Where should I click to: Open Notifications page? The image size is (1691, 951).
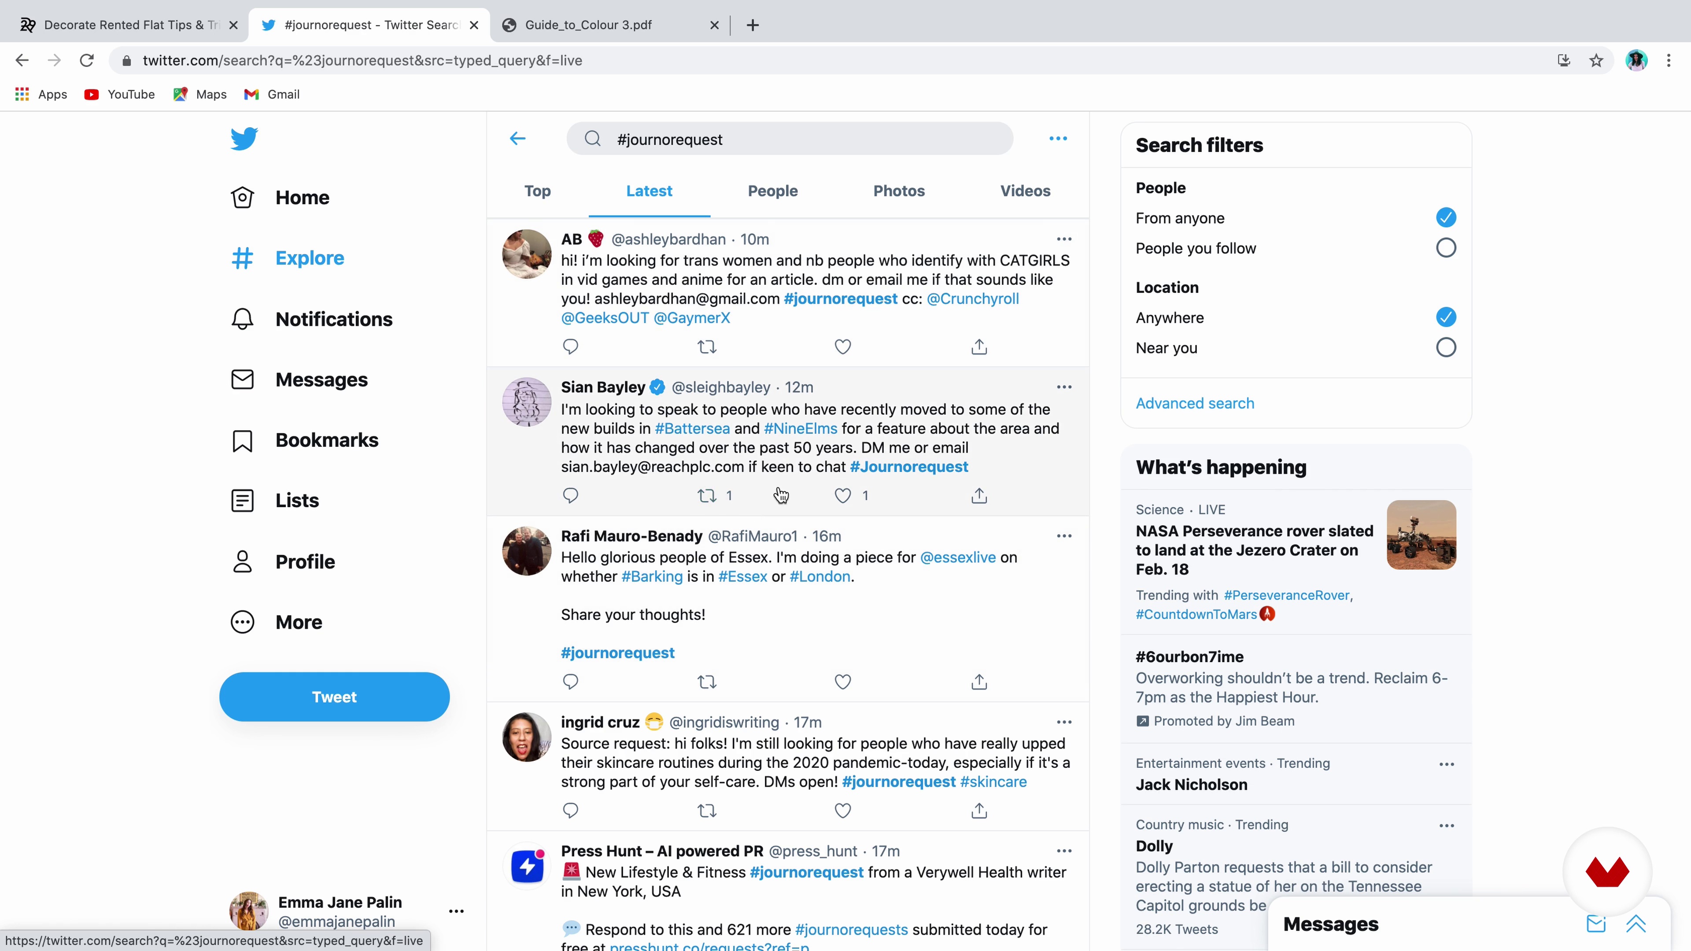311,319
